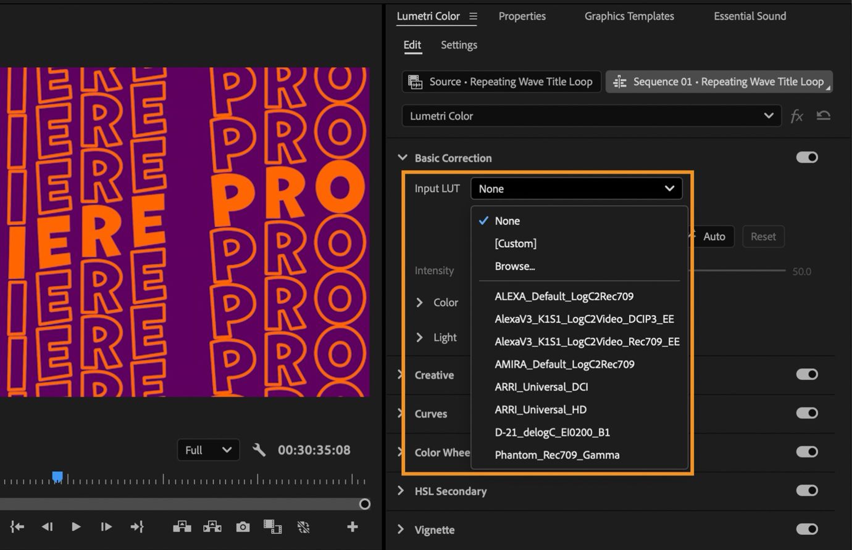
Task: Select the Lift icon in the monitor toolbar
Action: tap(182, 527)
